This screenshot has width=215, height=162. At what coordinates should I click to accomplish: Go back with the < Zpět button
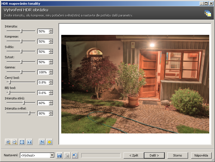tap(133, 155)
